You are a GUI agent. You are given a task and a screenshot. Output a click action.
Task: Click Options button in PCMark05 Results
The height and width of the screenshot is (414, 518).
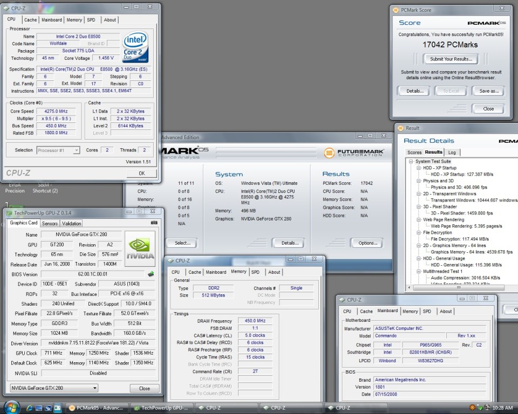click(367, 243)
